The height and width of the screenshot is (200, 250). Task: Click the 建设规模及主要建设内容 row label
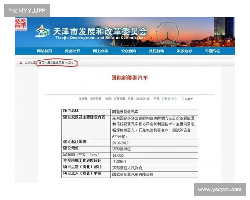(x=84, y=117)
